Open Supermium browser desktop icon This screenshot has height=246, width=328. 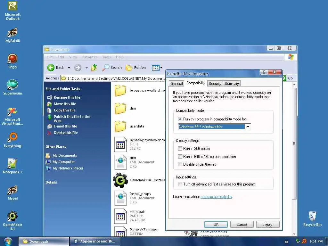(x=12, y=87)
